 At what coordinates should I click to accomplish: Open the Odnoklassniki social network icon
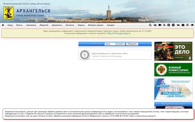click(169, 25)
